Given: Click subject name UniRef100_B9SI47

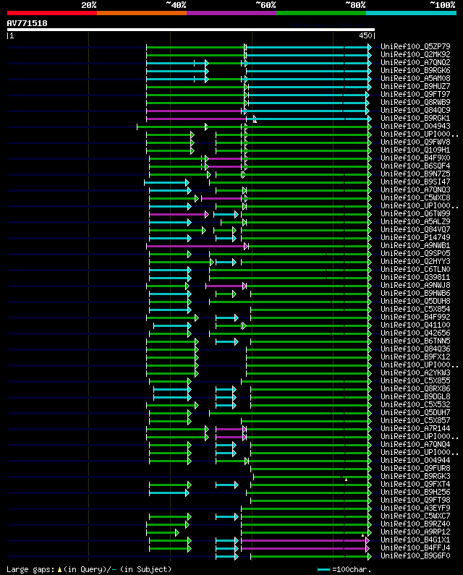Looking at the screenshot, I should click(415, 182).
